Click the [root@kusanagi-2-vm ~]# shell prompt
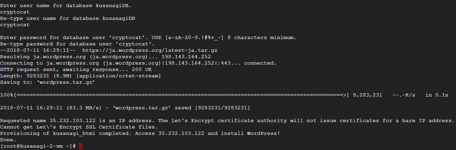Viewport: 456px width, 150px height. pos(38,146)
